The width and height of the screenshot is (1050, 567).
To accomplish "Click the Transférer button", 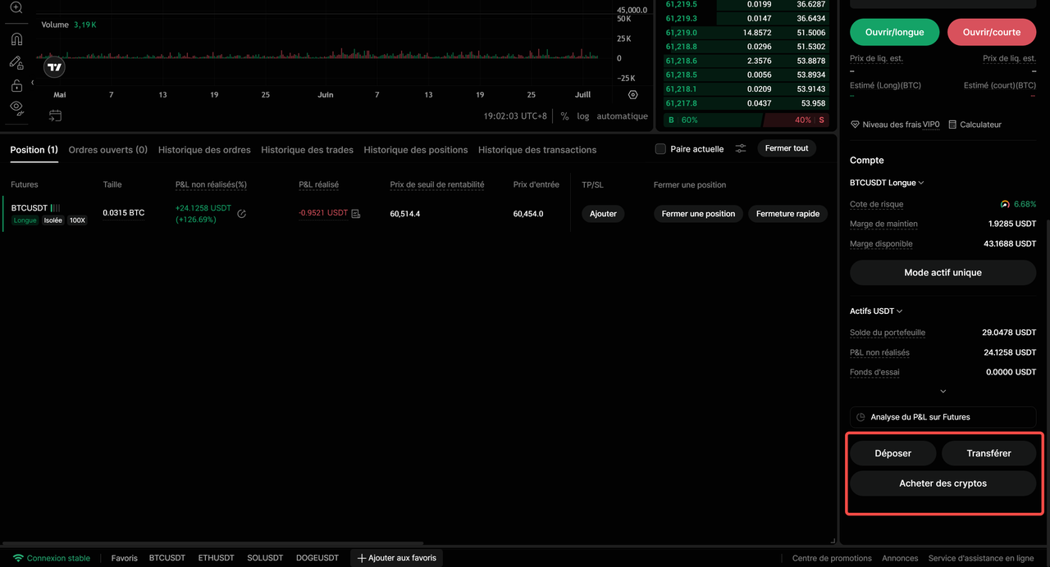I will click(x=988, y=453).
